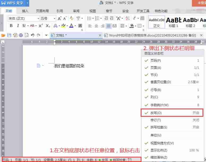This screenshot has width=206, height=162.
Task: Enable 修订(T) in status bar menu
Action: point(172,120)
